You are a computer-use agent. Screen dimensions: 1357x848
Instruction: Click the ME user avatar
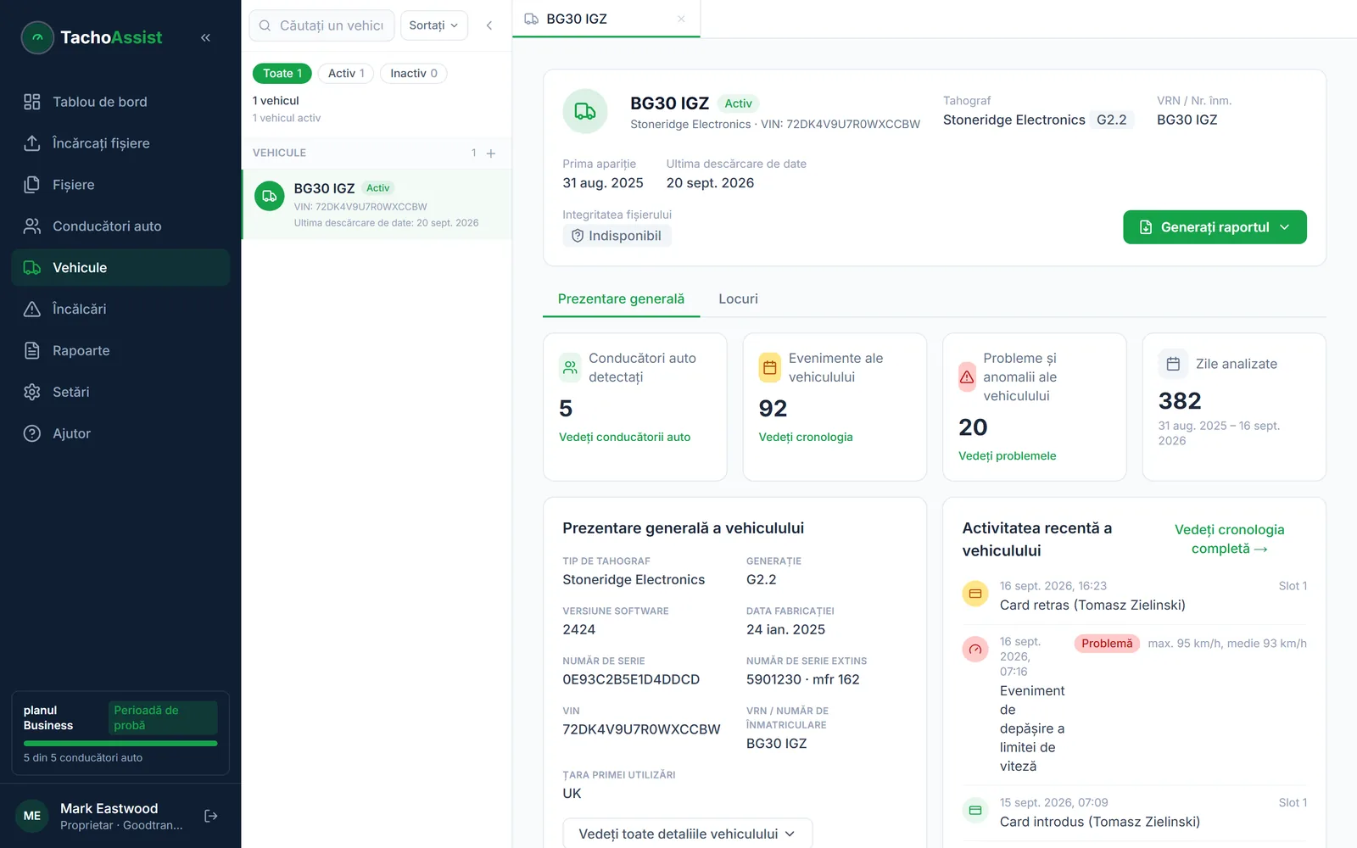point(32,816)
